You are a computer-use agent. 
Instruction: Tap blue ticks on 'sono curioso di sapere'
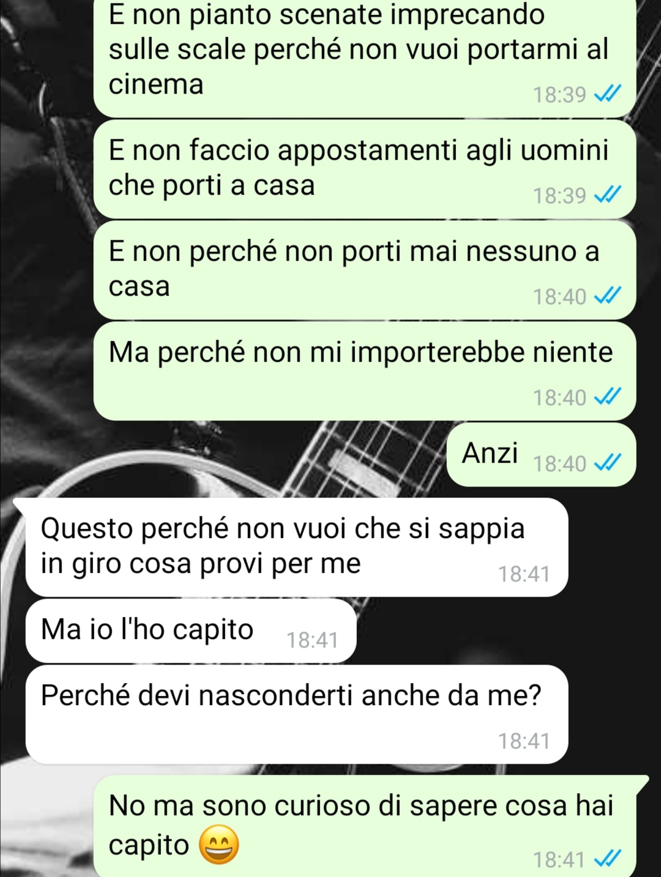tap(608, 859)
